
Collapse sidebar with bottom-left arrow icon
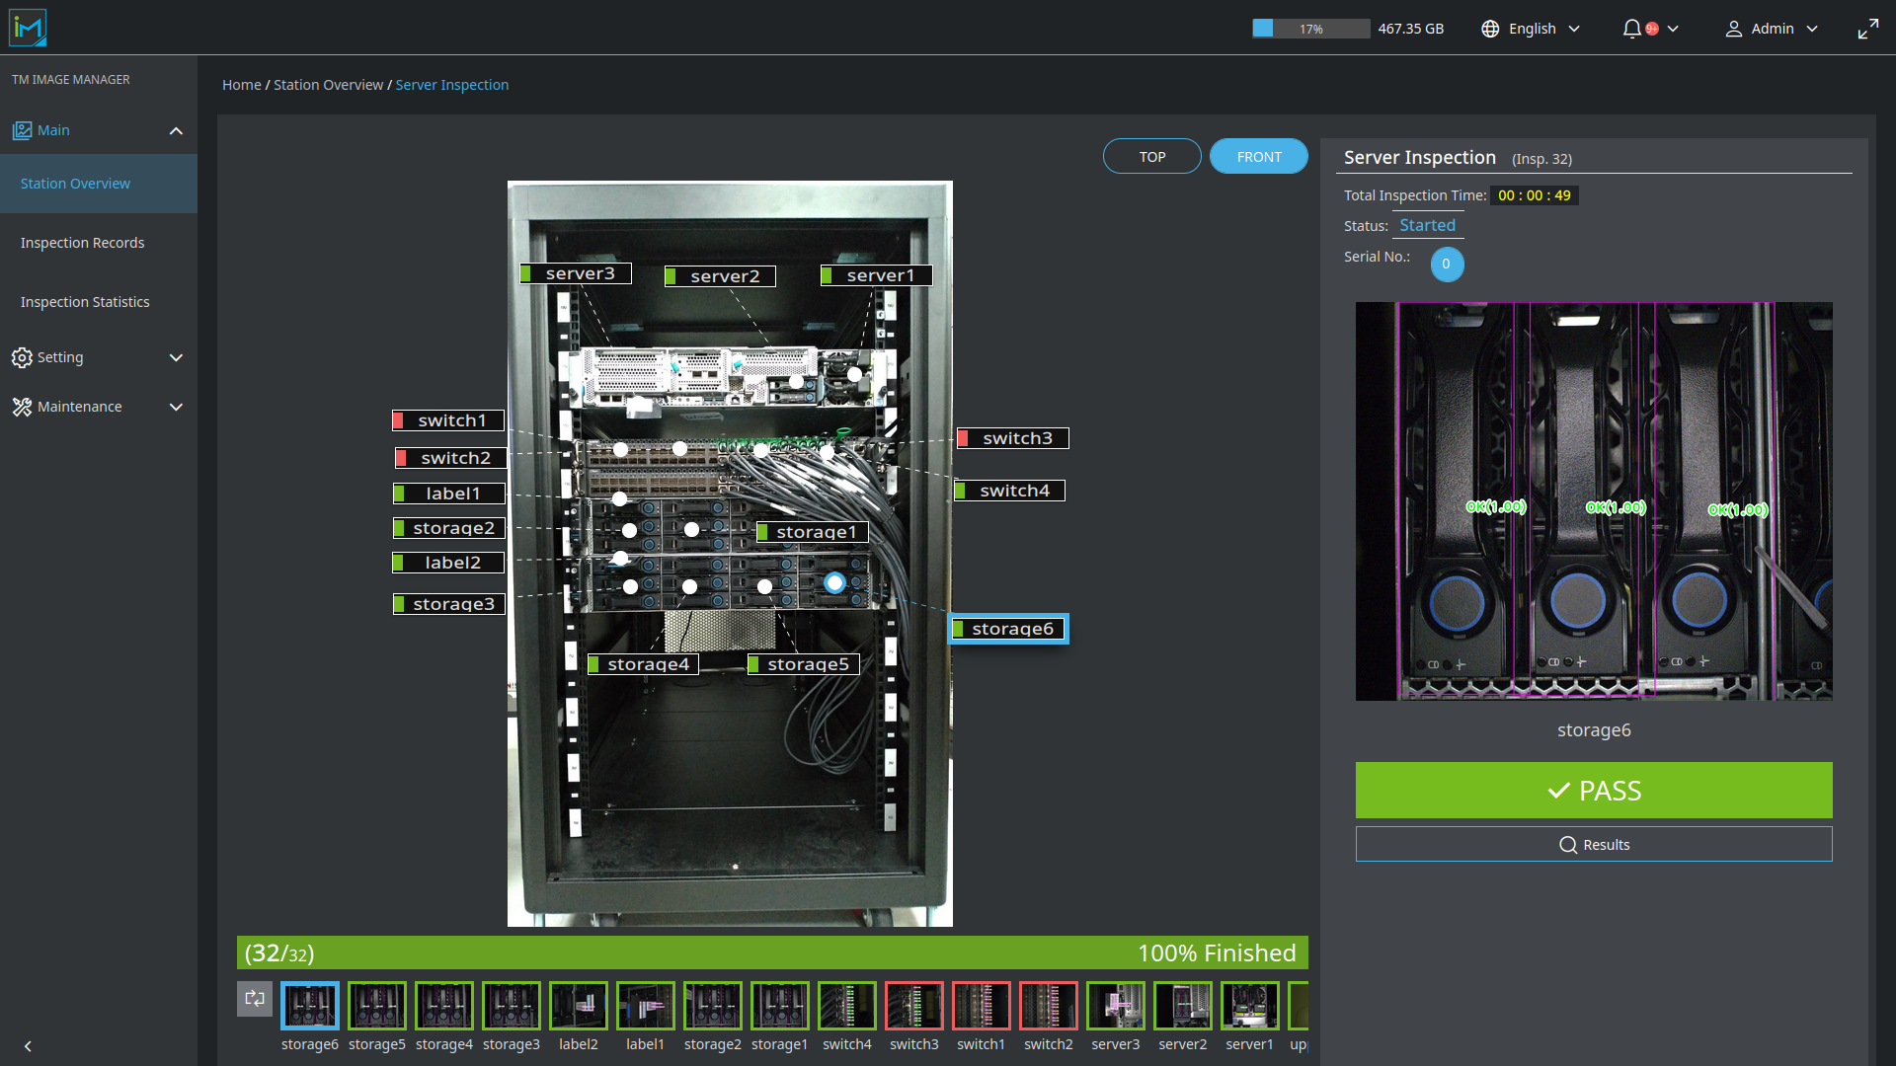click(x=28, y=1046)
